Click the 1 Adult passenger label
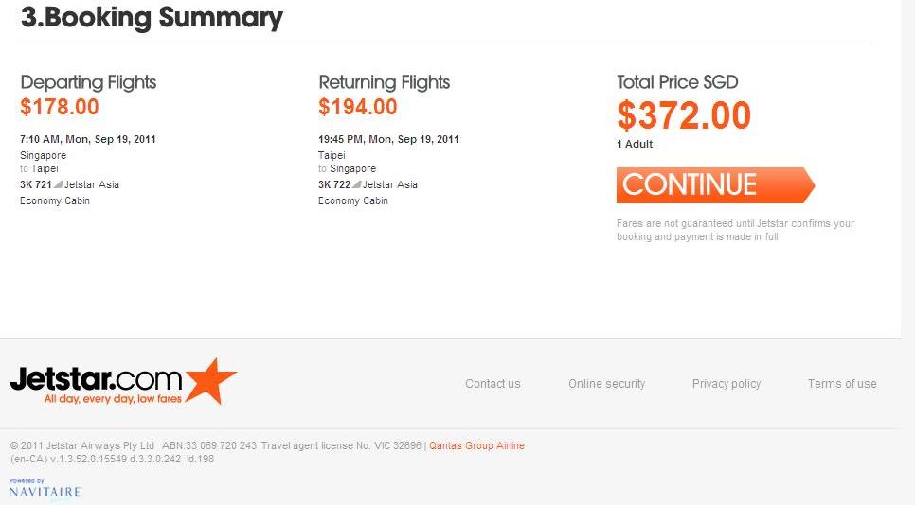This screenshot has height=505, width=915. point(635,145)
